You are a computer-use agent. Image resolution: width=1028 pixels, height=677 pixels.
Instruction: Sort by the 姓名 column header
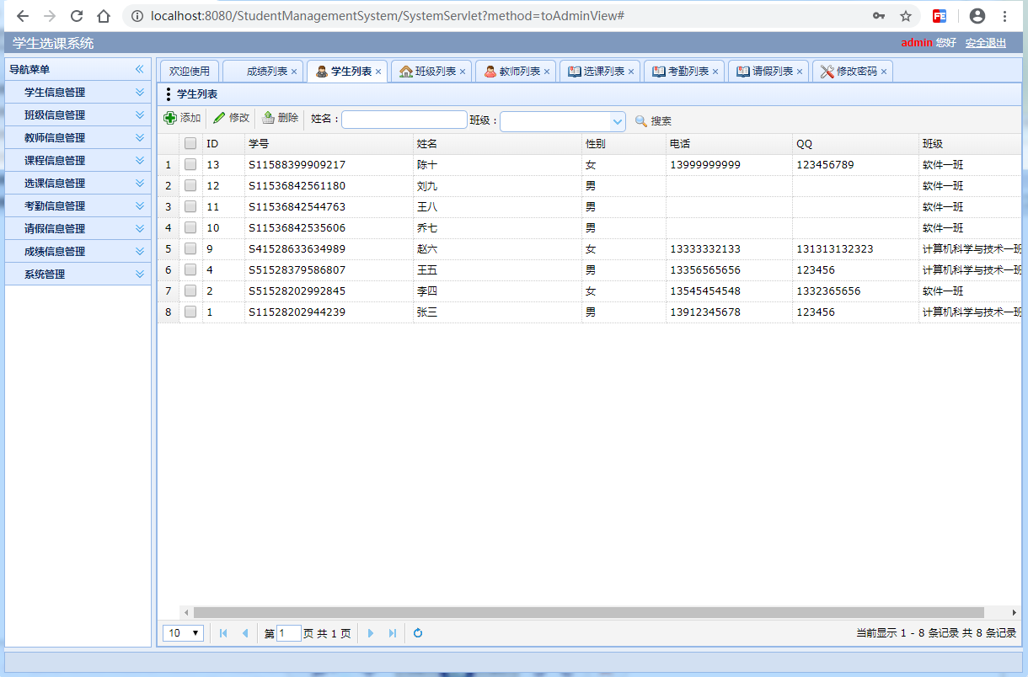click(497, 144)
